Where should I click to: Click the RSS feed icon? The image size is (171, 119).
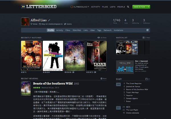tap(147, 30)
